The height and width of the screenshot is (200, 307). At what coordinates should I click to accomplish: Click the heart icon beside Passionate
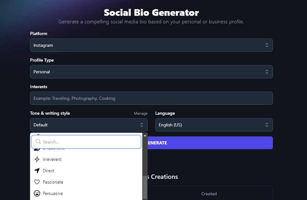[37, 182]
